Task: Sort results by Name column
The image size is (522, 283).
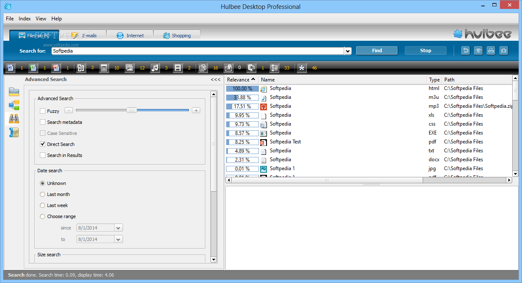Action: pos(343,80)
